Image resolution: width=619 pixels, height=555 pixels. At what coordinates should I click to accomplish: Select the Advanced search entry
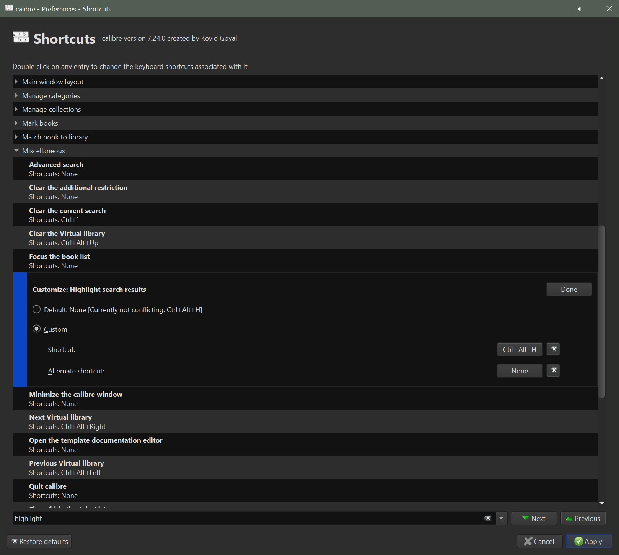tap(305, 169)
